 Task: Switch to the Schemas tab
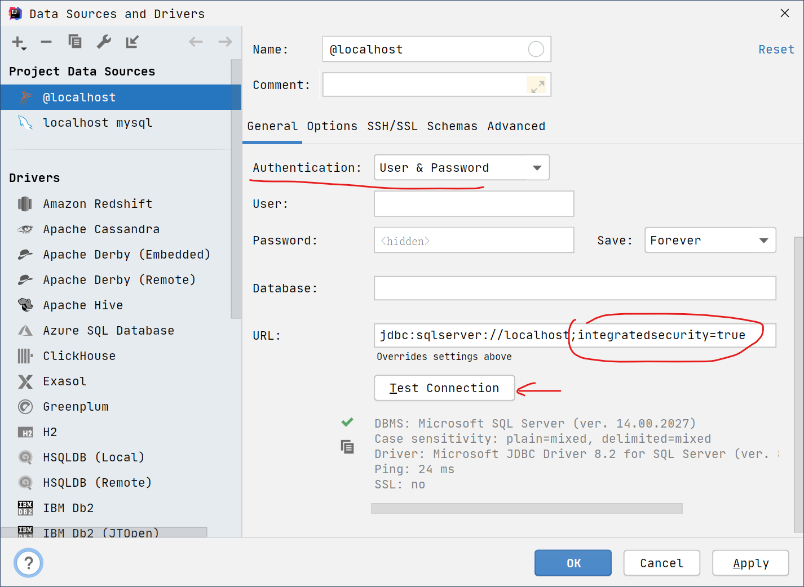click(x=452, y=126)
